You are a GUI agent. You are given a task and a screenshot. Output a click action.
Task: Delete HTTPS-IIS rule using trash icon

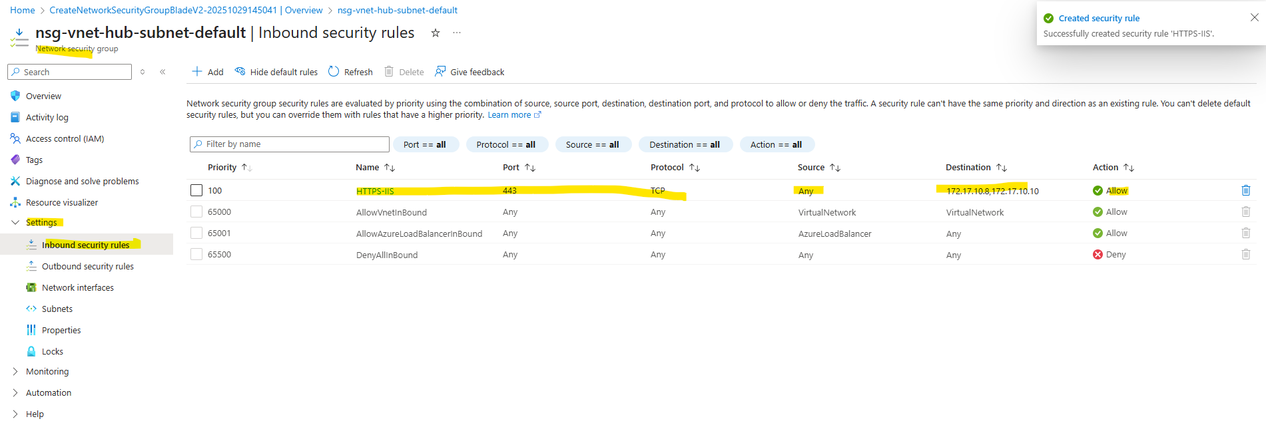(x=1245, y=190)
